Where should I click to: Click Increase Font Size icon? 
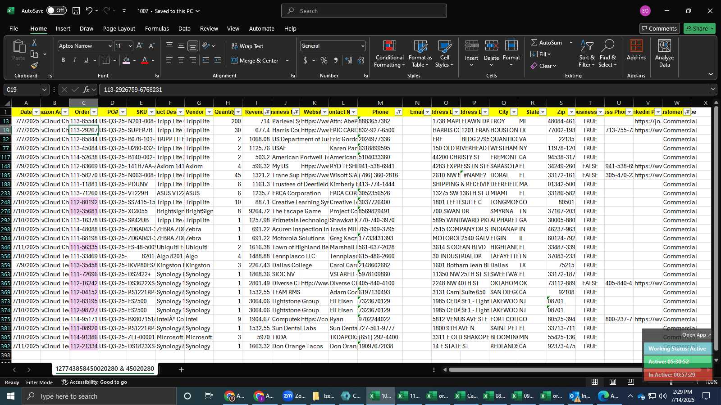click(140, 46)
